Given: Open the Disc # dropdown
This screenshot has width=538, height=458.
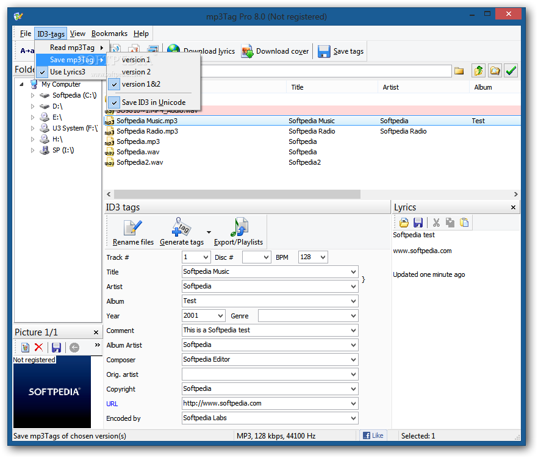Looking at the screenshot, I should tap(266, 257).
